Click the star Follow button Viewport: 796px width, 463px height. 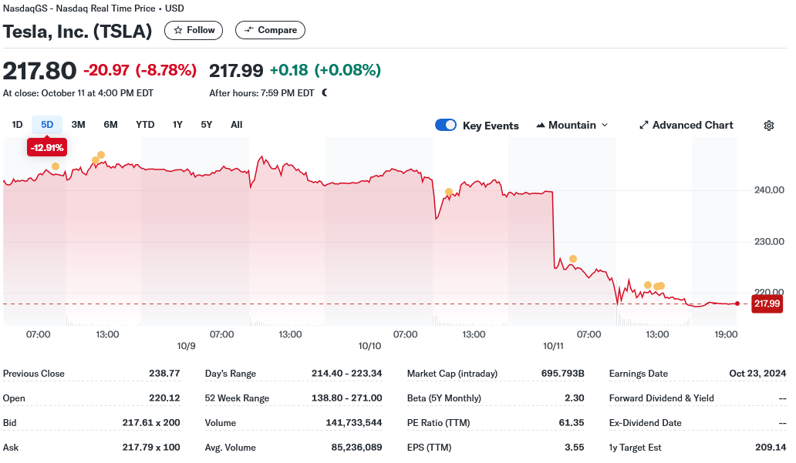click(194, 30)
